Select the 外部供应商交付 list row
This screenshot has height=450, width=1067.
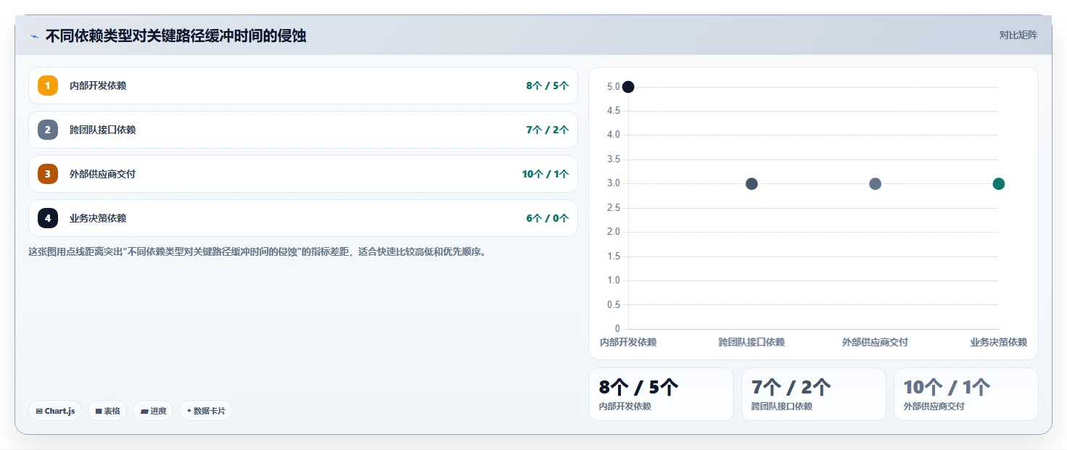tap(303, 174)
